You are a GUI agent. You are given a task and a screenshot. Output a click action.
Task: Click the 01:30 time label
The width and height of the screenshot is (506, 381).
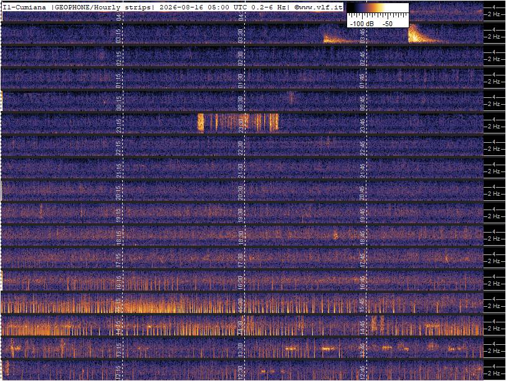coord(241,80)
